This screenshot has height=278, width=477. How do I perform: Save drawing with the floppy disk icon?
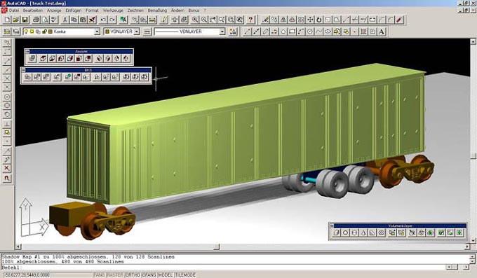25,20
